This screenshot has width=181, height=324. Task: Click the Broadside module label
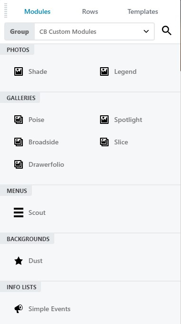pyautogui.click(x=44, y=142)
